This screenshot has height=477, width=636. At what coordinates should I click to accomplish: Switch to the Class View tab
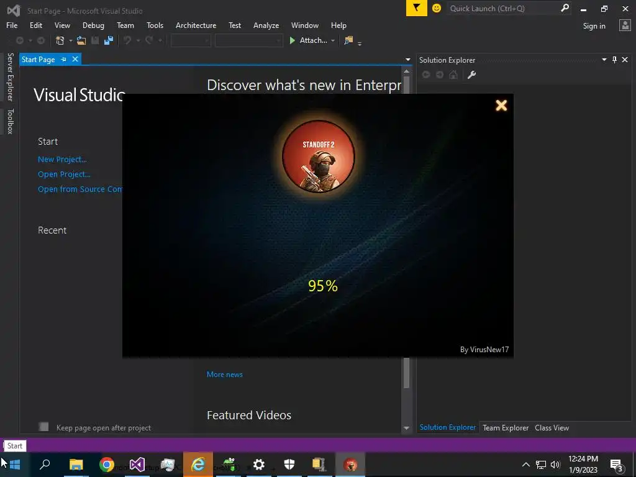point(552,427)
